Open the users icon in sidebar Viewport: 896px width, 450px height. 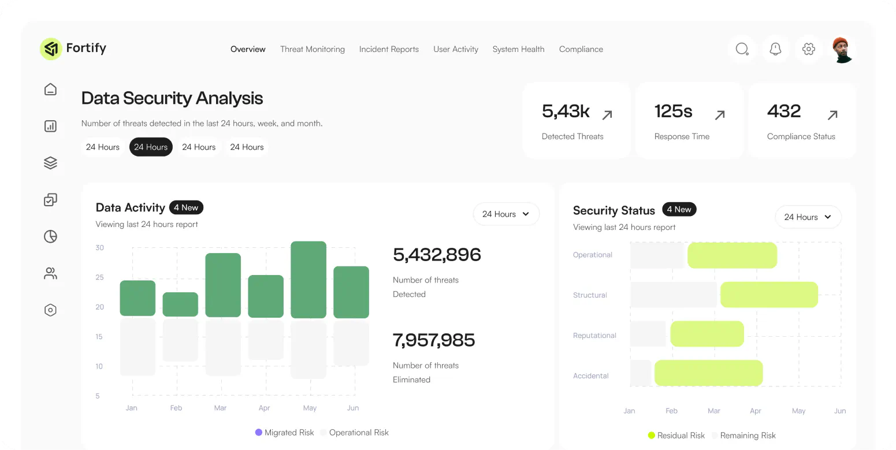[x=51, y=273]
